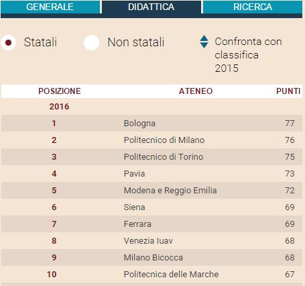Screen dimensions: 305x286
Task: Click the Pavia university name
Action: 134,174
